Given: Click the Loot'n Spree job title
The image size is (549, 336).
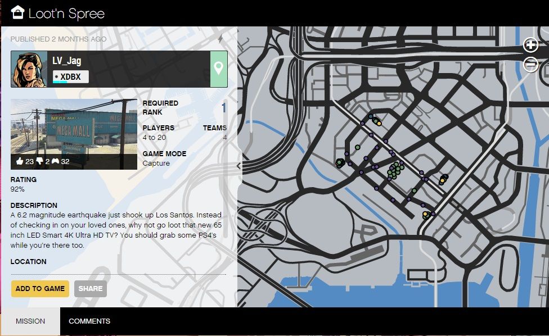Looking at the screenshot, I should [66, 13].
